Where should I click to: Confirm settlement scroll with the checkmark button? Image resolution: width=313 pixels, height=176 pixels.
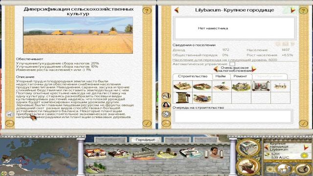pyautogui.click(x=303, y=123)
